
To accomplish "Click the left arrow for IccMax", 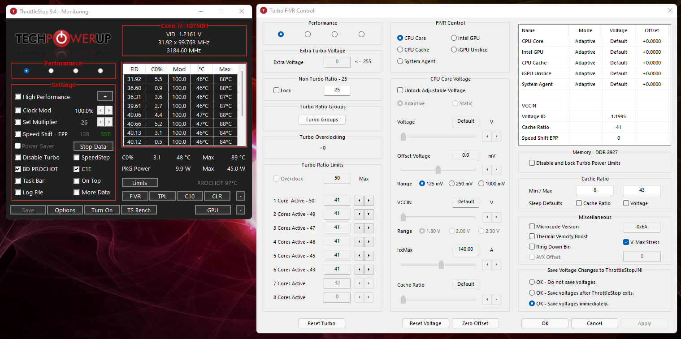I will (x=487, y=265).
